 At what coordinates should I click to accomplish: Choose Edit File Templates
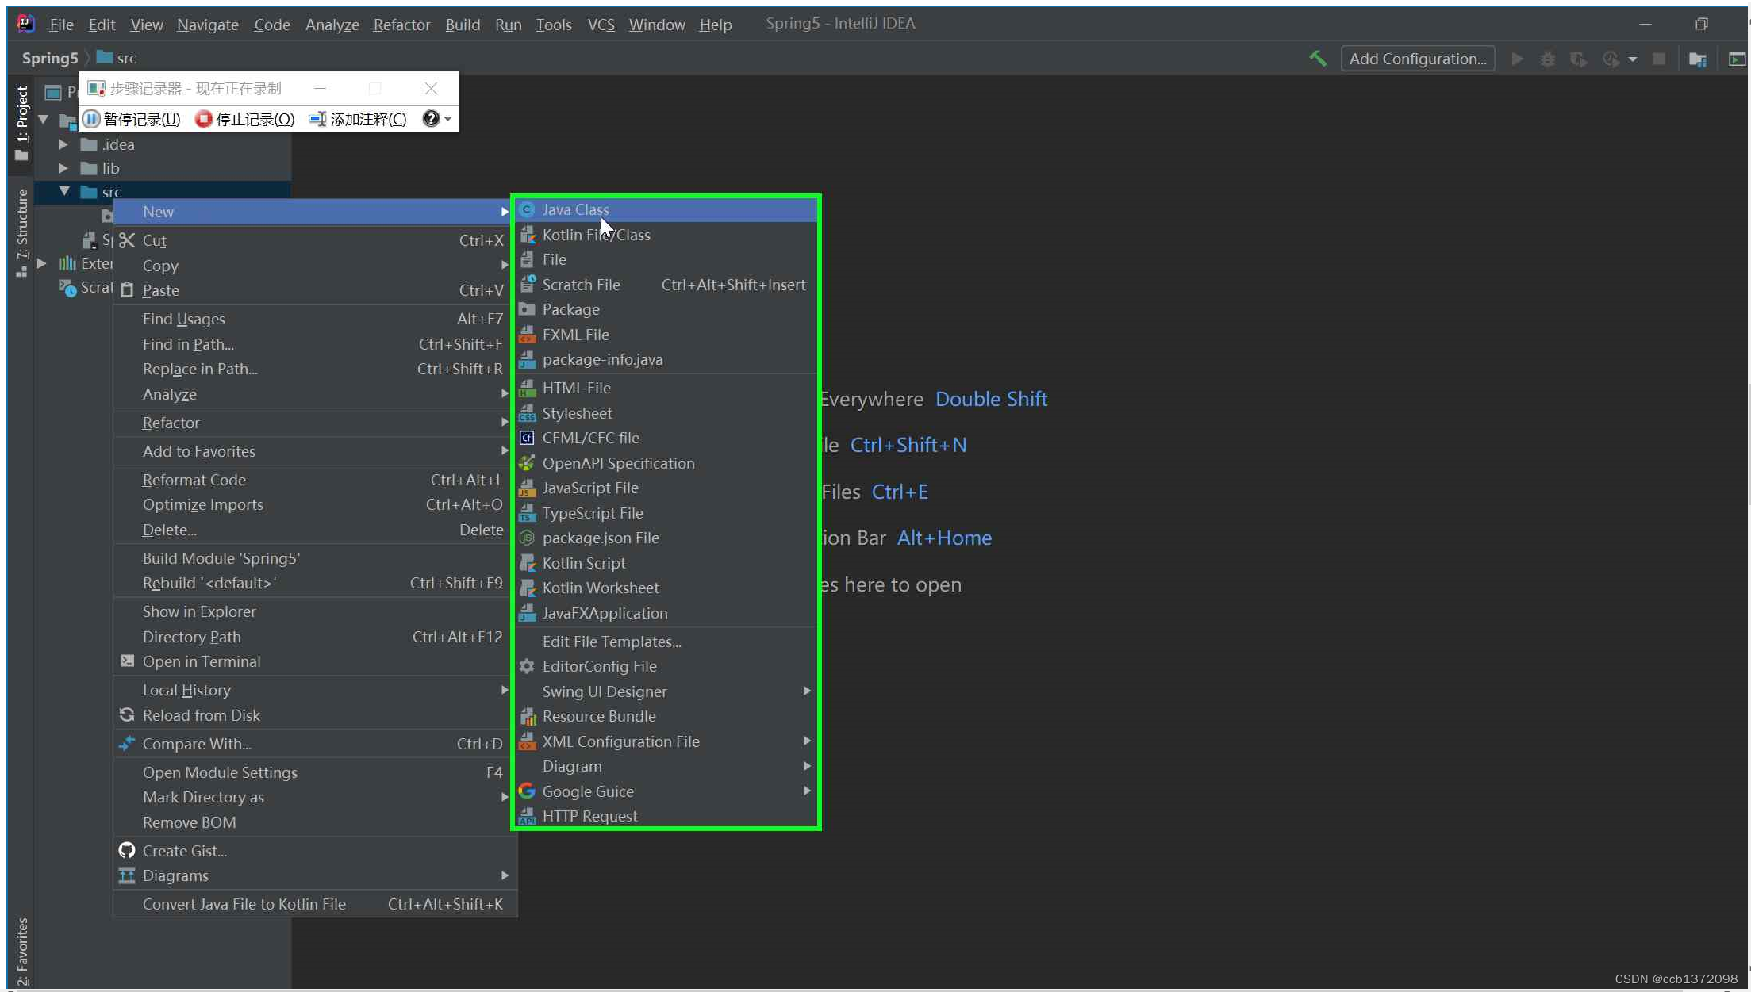click(666, 642)
